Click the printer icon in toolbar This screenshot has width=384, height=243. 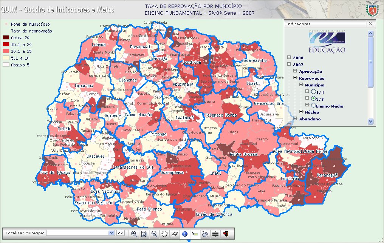pos(205,234)
